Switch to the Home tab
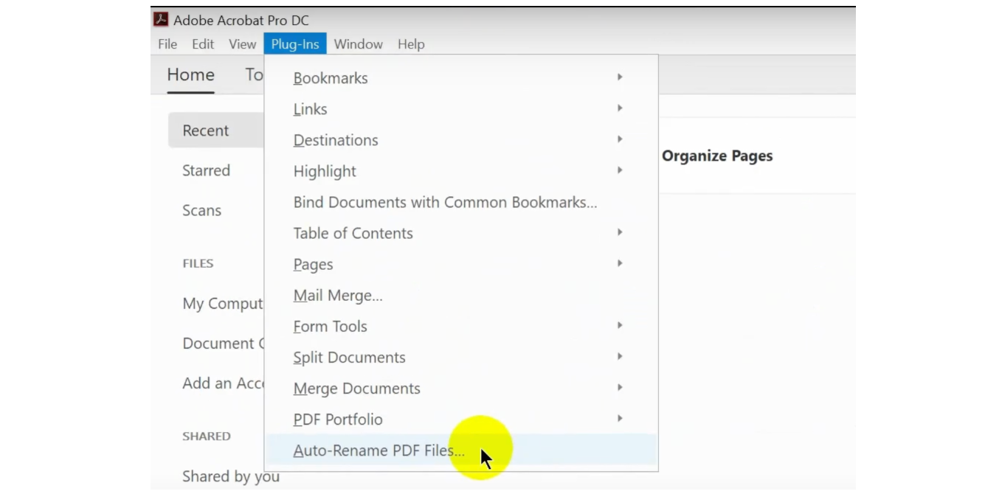Image resolution: width=1002 pixels, height=494 pixels. pos(190,74)
